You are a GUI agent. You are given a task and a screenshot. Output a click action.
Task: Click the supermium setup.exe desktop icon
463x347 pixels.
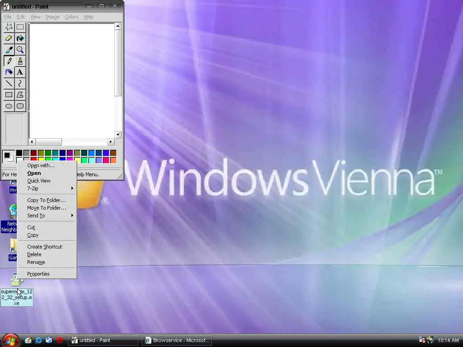[x=17, y=289]
